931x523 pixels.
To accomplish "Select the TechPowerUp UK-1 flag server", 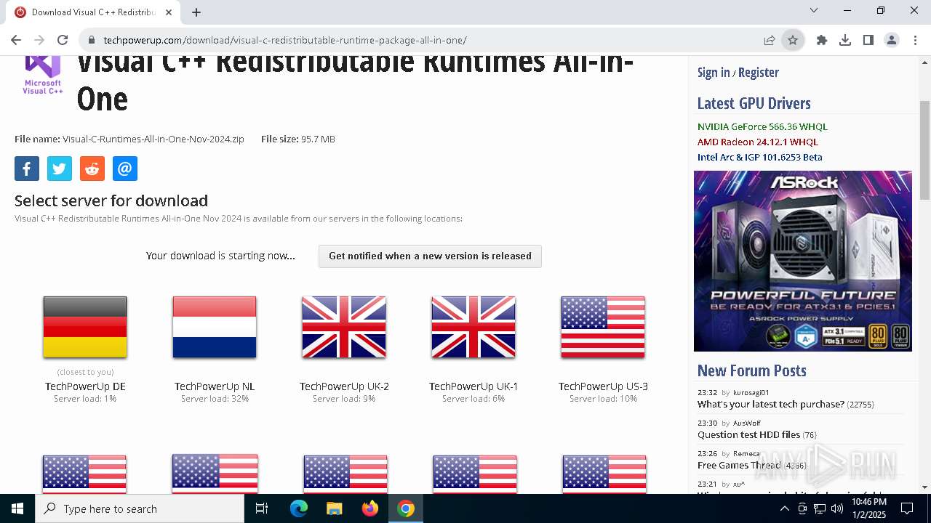I will (474, 327).
